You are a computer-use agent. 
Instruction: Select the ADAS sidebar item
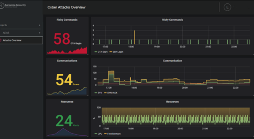point(6,33)
